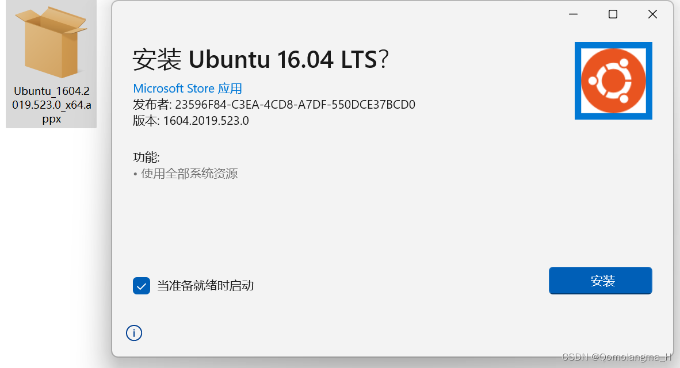Screen dimensions: 680x368
Task: Enable the blue checkmark checkbox
Action: (142, 285)
